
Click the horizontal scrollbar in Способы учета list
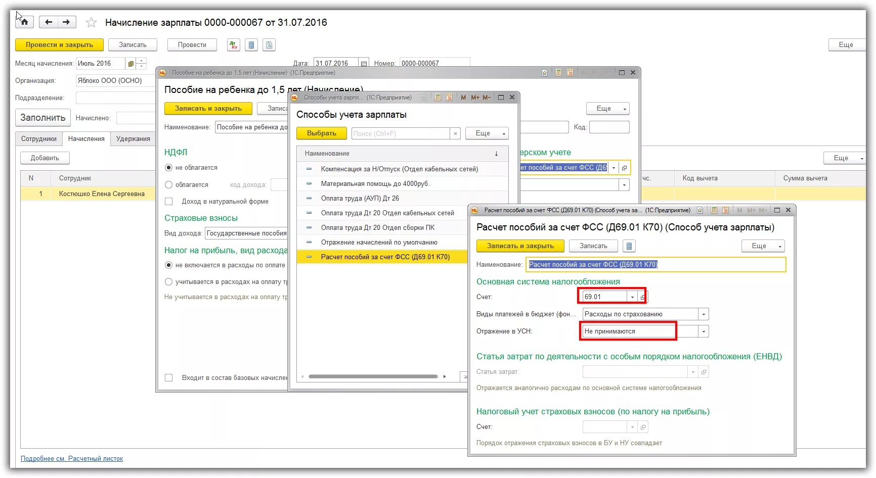pyautogui.click(x=373, y=376)
